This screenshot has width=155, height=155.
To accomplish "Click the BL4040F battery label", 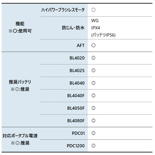I will point(76,96).
